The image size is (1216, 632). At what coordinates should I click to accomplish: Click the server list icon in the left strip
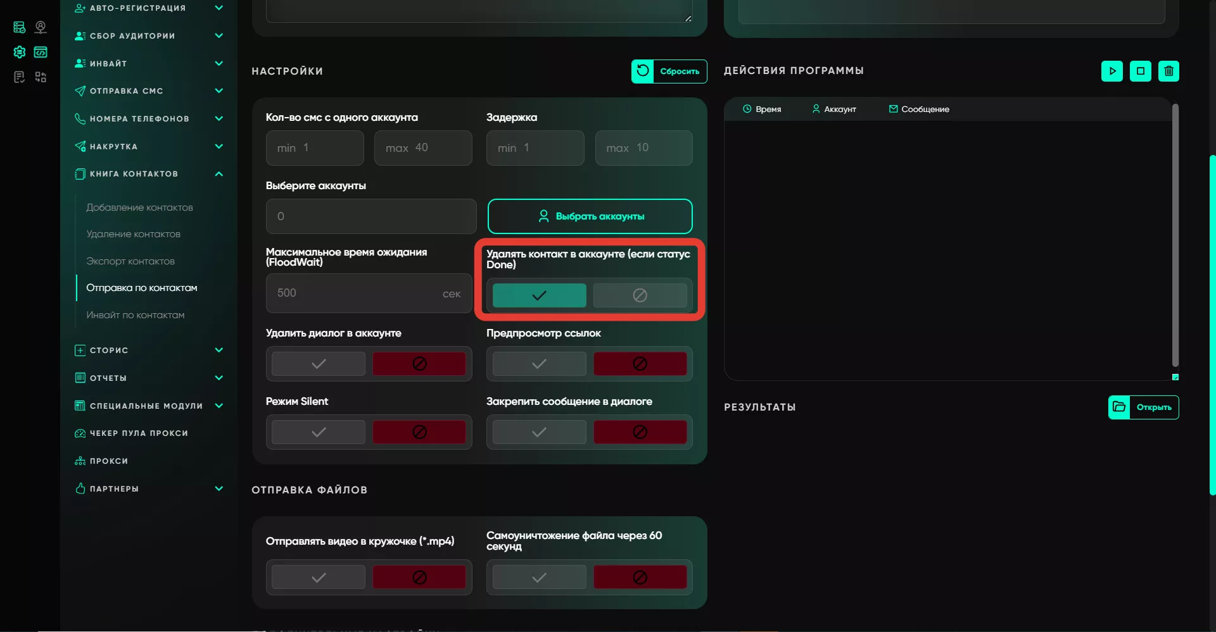coord(20,27)
